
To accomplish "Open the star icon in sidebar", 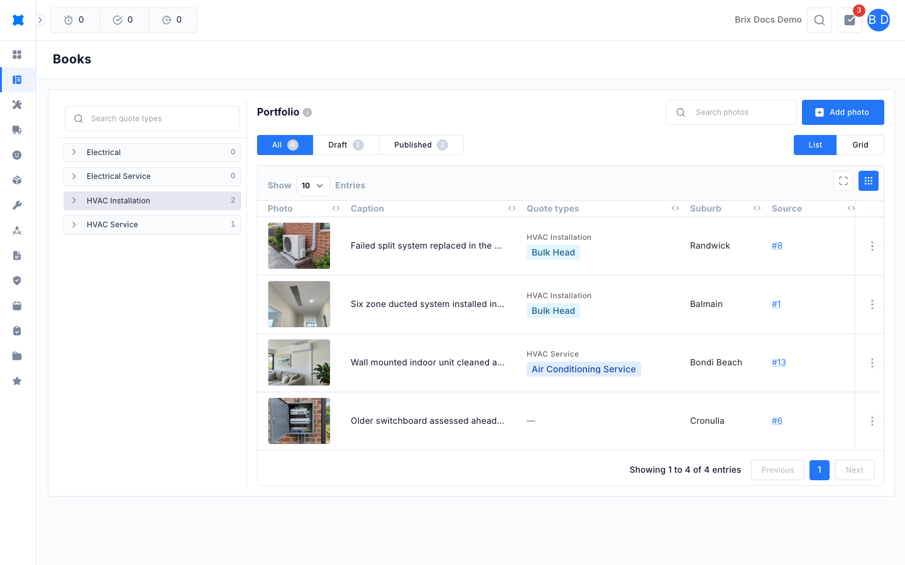I will point(17,381).
